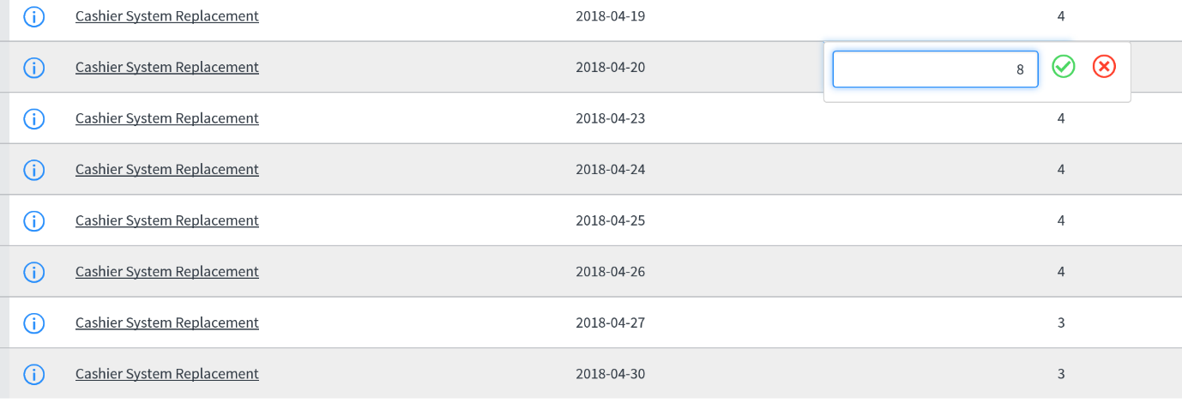This screenshot has height=410, width=1182.
Task: Edit the hours value 4 on 2018-04-25
Action: point(1061,220)
